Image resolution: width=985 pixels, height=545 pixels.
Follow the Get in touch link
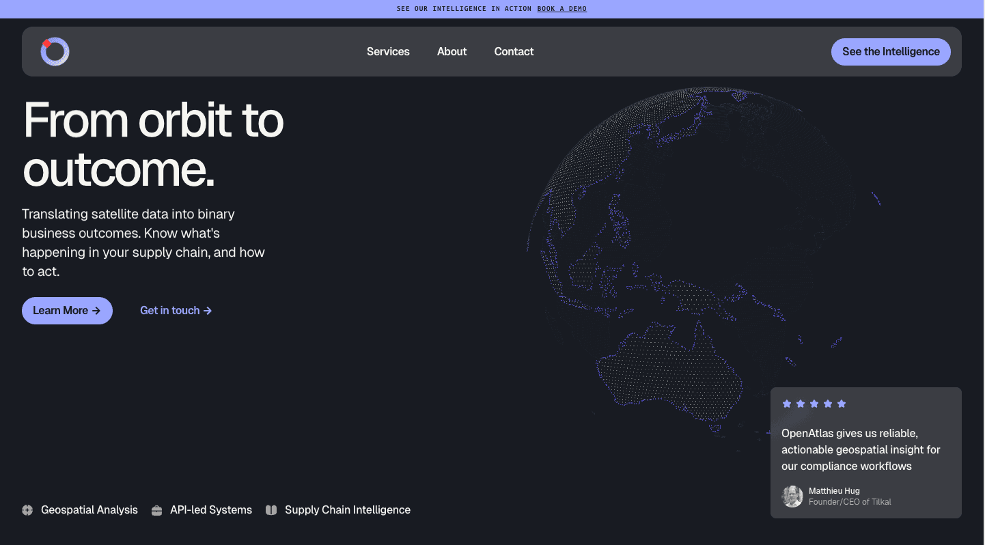[176, 311]
